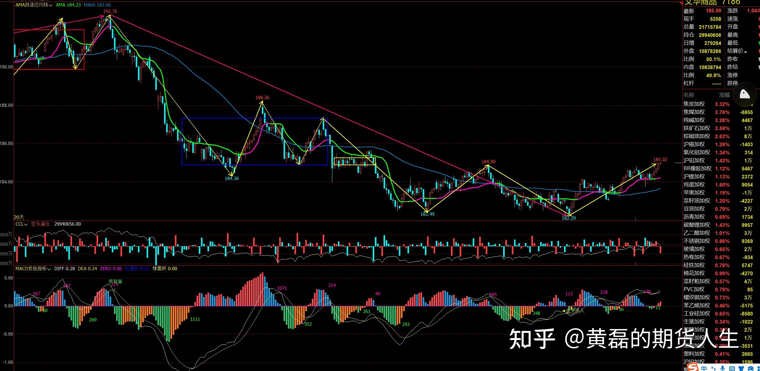The image size is (760, 371).
Task: Select the 苯乙烯加权 row
Action: [x=718, y=306]
